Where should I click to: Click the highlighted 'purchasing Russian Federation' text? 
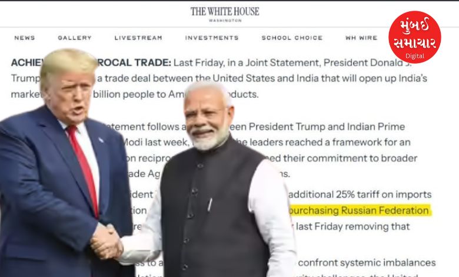pyautogui.click(x=359, y=210)
